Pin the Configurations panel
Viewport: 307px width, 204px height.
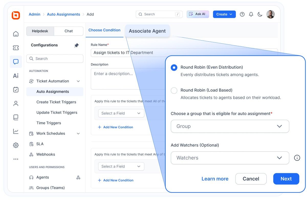click(76, 45)
